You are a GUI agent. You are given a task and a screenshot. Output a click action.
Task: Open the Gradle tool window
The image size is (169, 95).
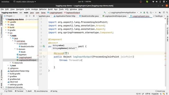click(168, 31)
